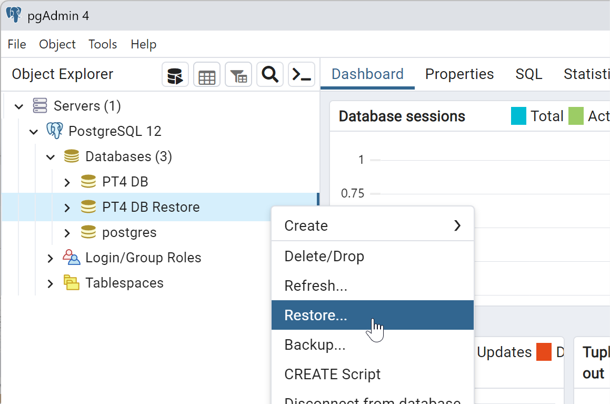Screen dimensions: 610x404
Task: Open the Object menu
Action: 57,44
